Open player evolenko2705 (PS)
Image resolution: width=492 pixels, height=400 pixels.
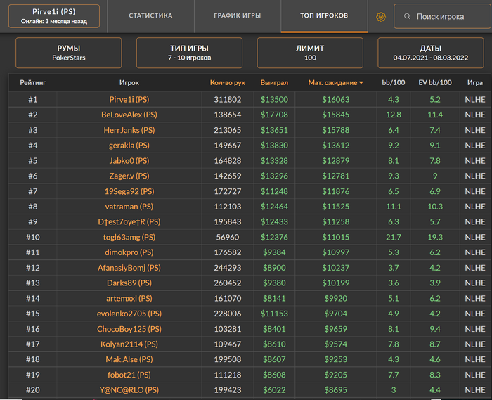(129, 314)
